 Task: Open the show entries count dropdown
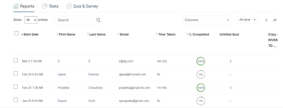[31, 20]
